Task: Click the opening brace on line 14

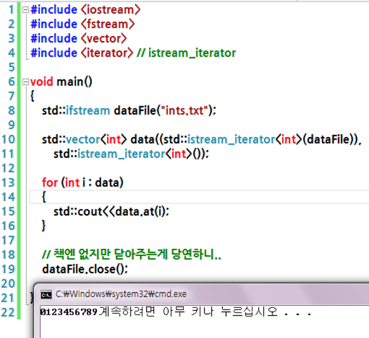Action: pos(44,197)
